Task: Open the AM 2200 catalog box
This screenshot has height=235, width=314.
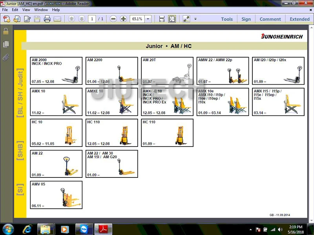Action: (x=111, y=71)
